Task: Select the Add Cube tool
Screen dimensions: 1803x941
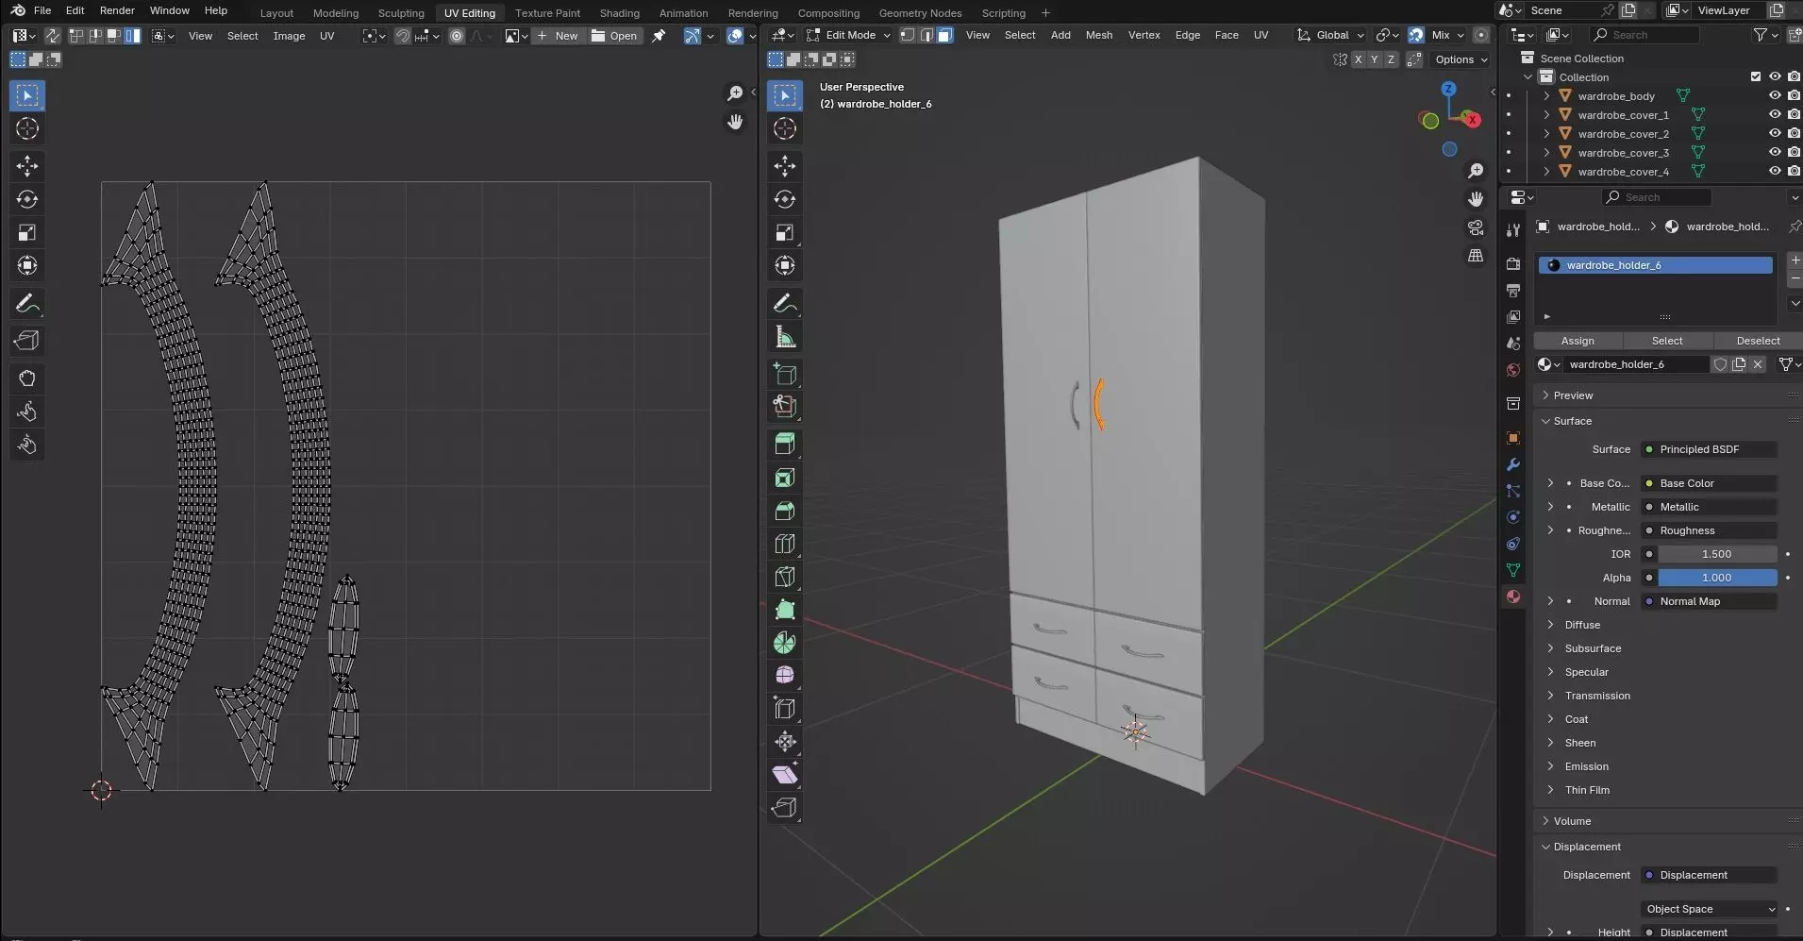Action: (785, 374)
